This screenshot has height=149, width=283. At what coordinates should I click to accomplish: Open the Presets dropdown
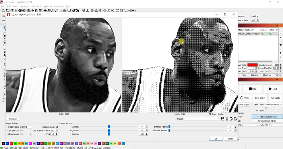coord(202,119)
